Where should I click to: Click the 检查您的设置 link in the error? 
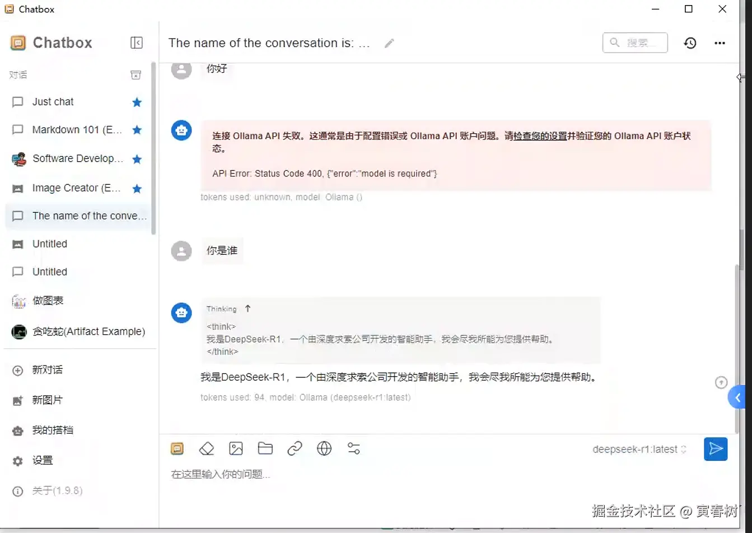point(540,135)
